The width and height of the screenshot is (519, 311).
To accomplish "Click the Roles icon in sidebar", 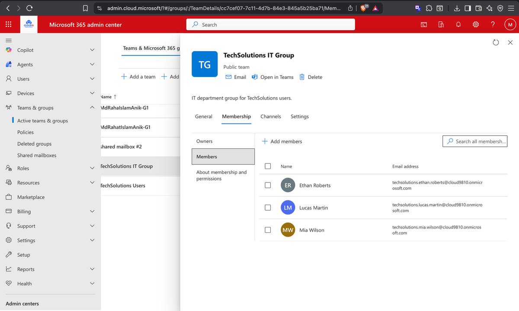I will [9, 168].
